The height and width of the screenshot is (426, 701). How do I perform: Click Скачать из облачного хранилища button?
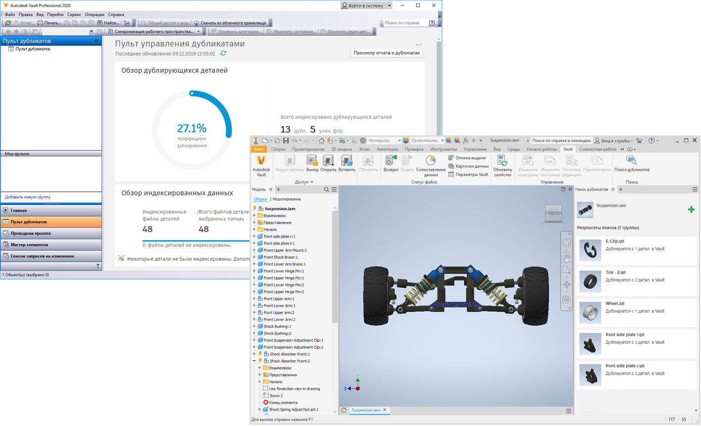[230, 23]
